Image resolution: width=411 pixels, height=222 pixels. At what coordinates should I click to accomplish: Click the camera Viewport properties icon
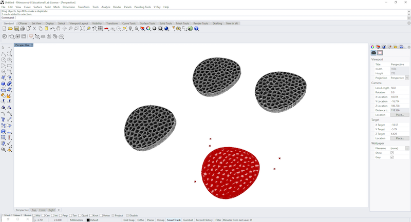click(x=373, y=53)
